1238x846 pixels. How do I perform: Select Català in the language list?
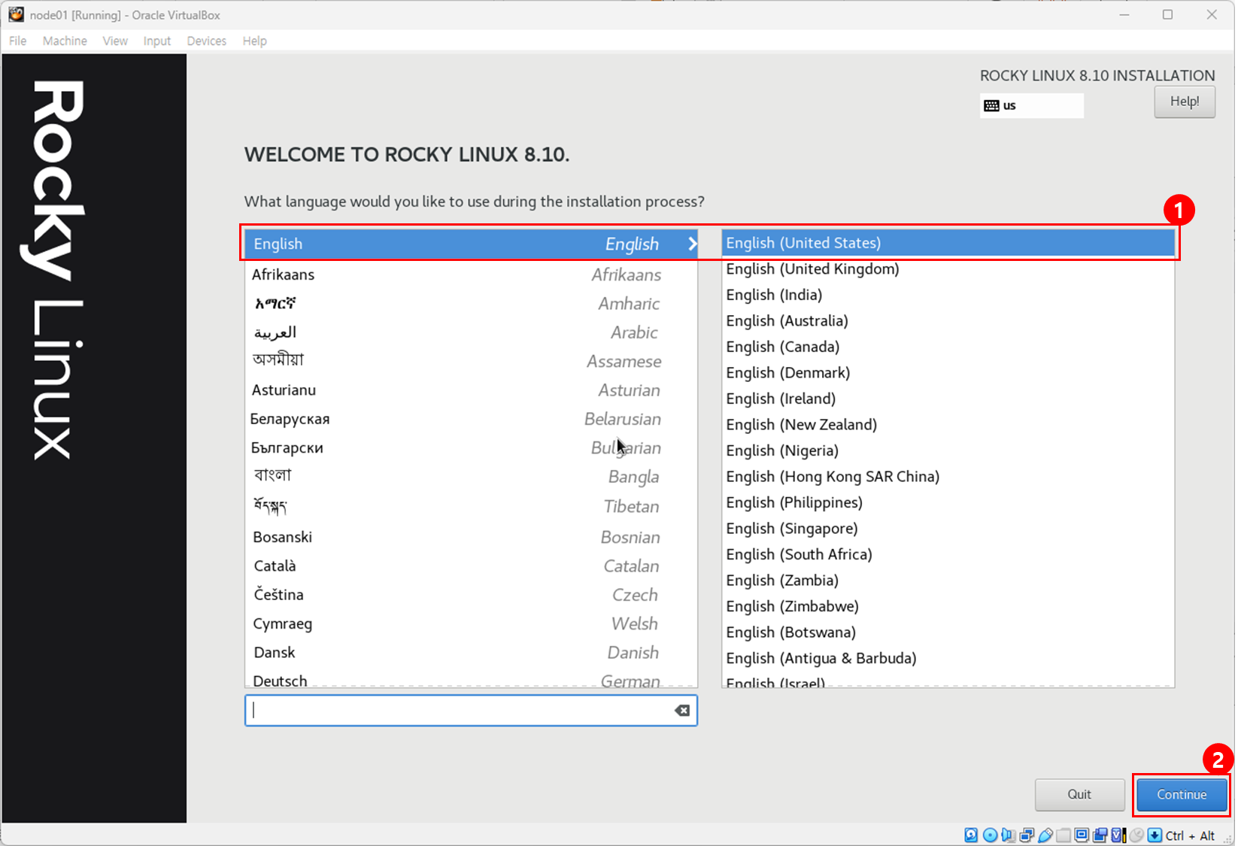point(472,566)
